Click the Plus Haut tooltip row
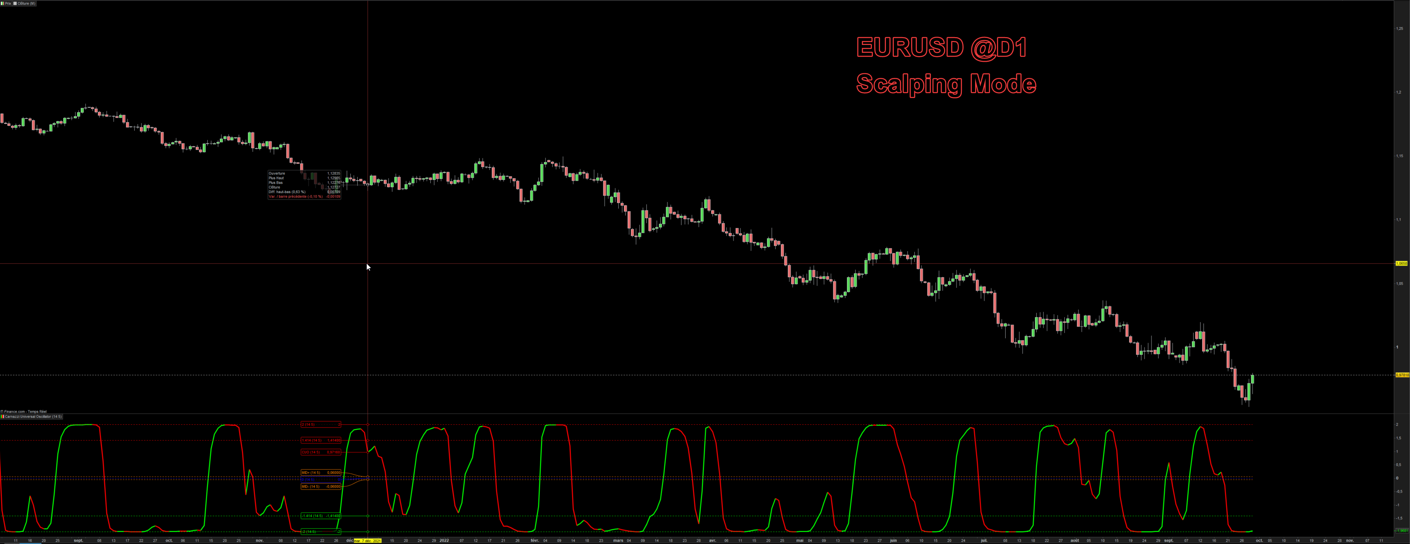 [x=304, y=178]
